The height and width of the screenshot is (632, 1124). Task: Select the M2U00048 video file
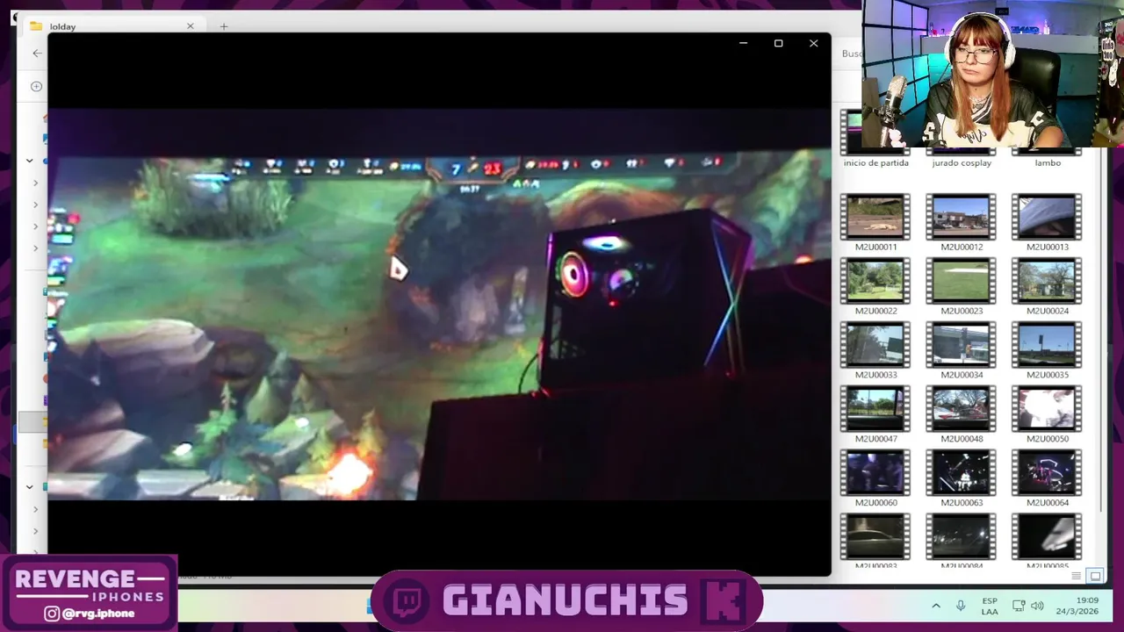[x=961, y=409]
